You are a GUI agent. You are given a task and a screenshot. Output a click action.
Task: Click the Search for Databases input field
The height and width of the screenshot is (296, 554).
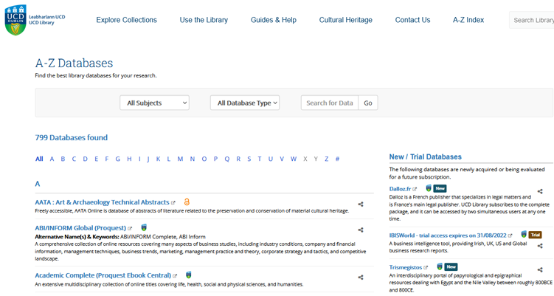click(330, 103)
